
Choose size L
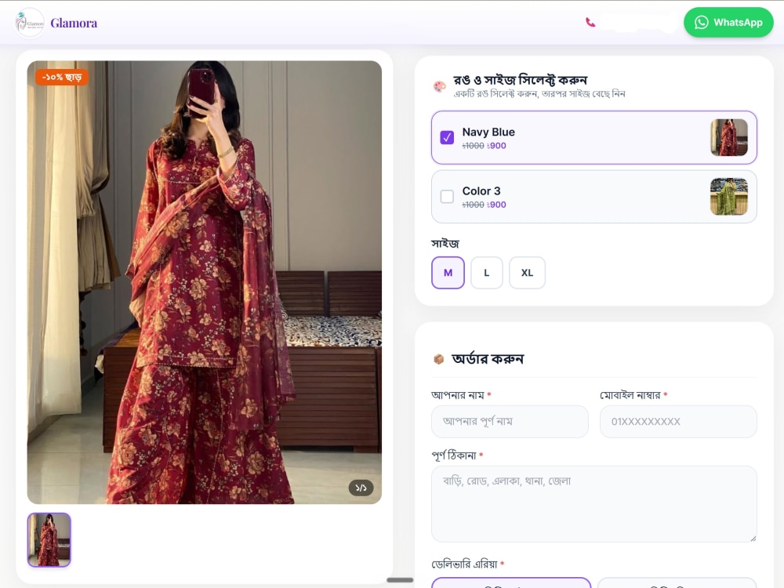[487, 273]
